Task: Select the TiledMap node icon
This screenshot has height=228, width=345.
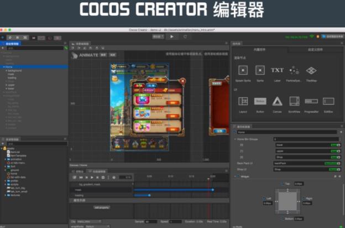Action: (x=311, y=70)
